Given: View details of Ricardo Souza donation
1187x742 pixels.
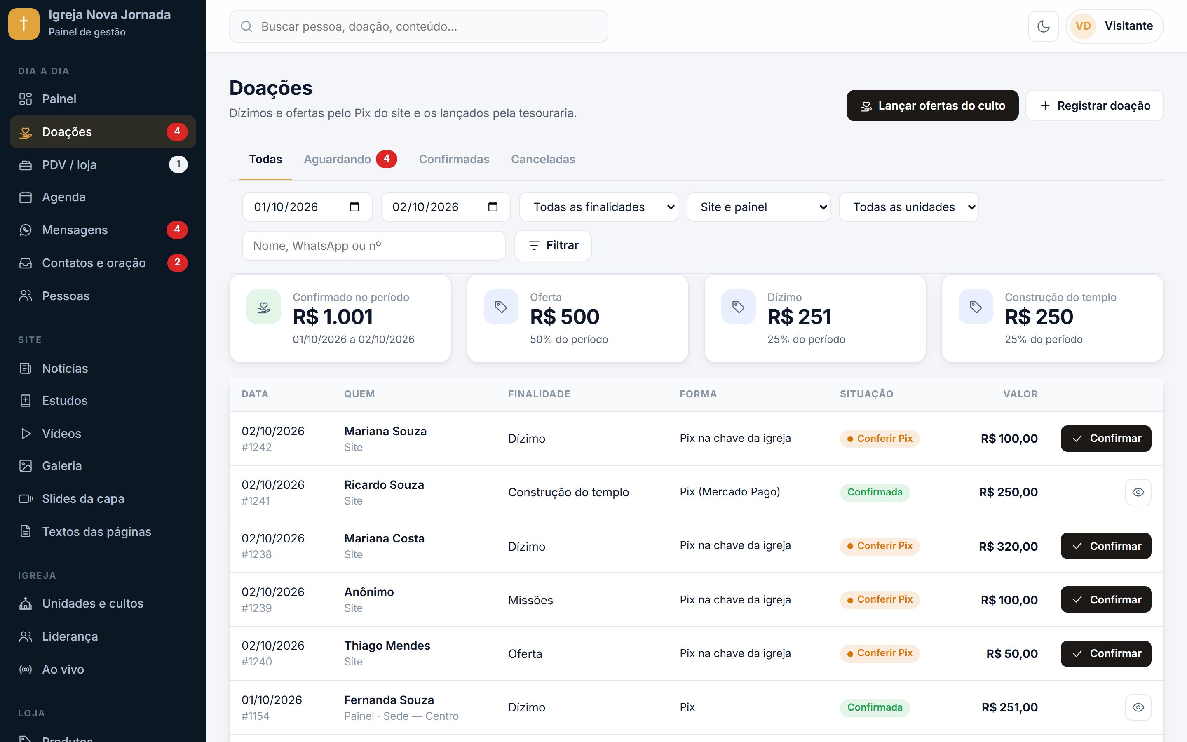Looking at the screenshot, I should 1138,492.
